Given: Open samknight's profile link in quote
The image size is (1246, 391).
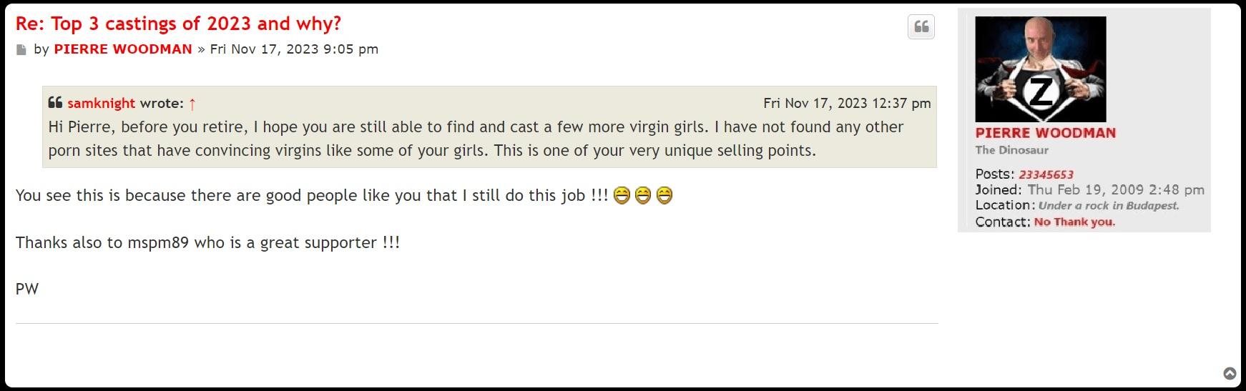Looking at the screenshot, I should (101, 104).
